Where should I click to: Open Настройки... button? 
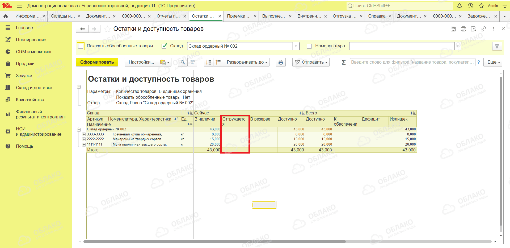(141, 62)
